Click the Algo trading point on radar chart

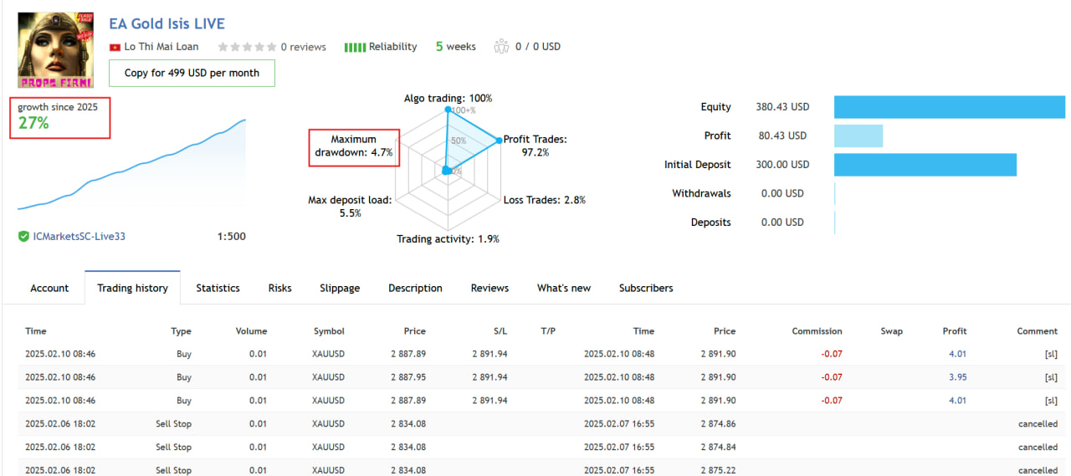click(x=448, y=110)
